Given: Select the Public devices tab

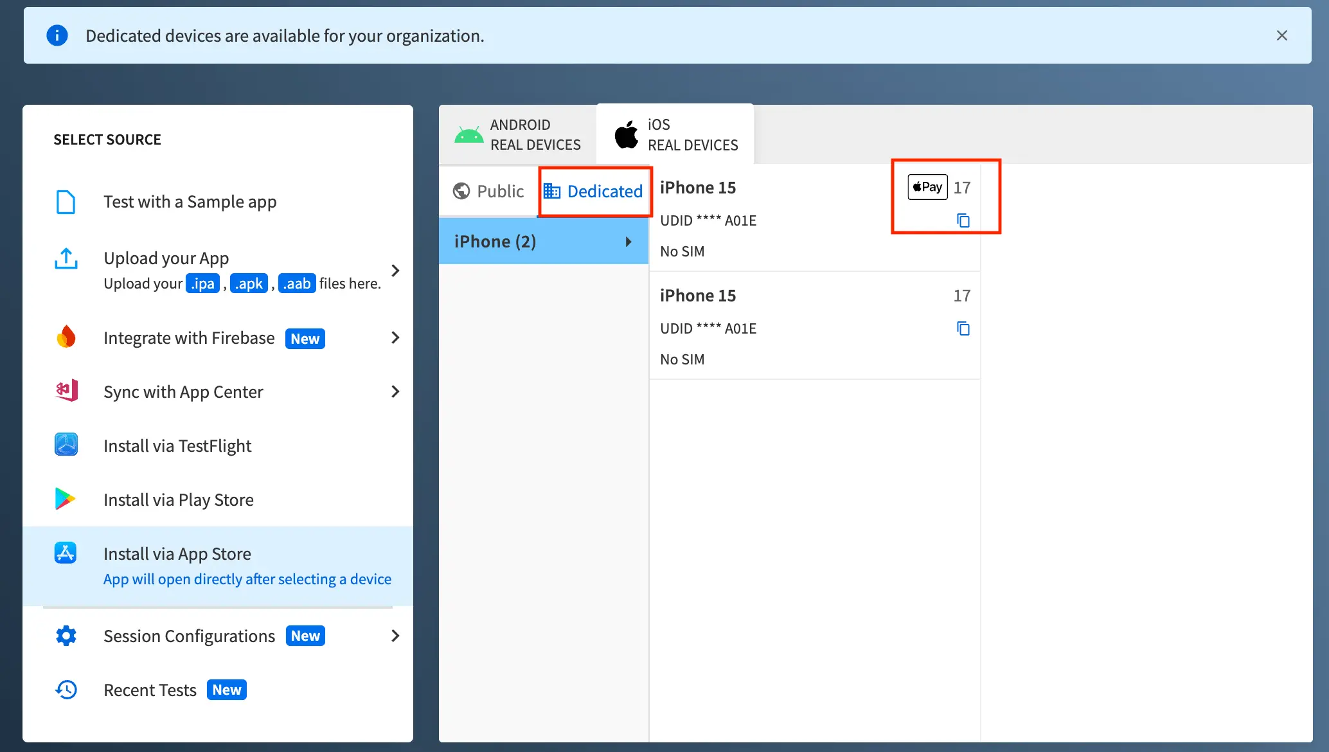Looking at the screenshot, I should click(488, 191).
